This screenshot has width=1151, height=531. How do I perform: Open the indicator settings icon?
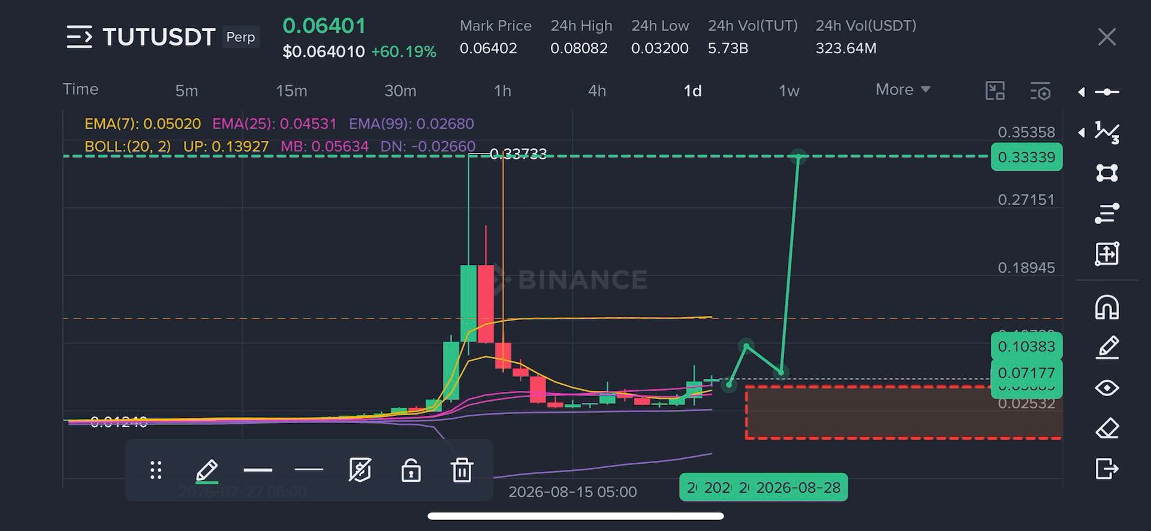[x=1041, y=91]
